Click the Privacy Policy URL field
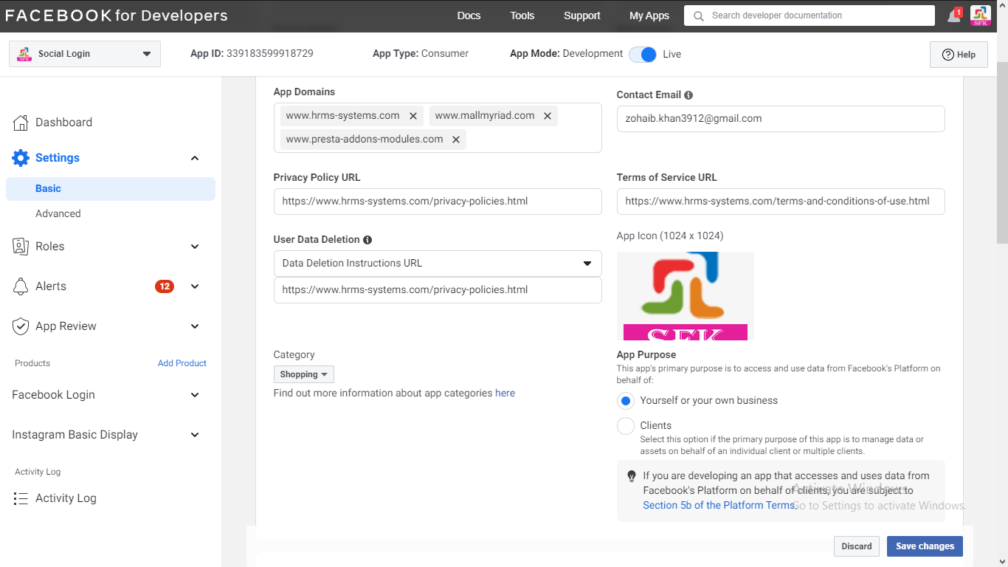 (x=438, y=202)
